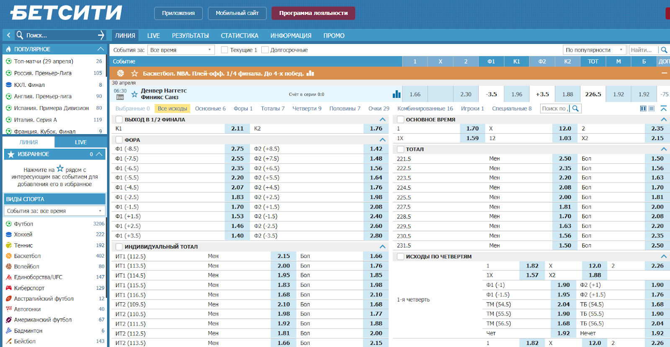This screenshot has height=347, width=670.
Task: Check the ОСНОВНОЕ ВРЕМЯ checkbox
Action: 400,120
